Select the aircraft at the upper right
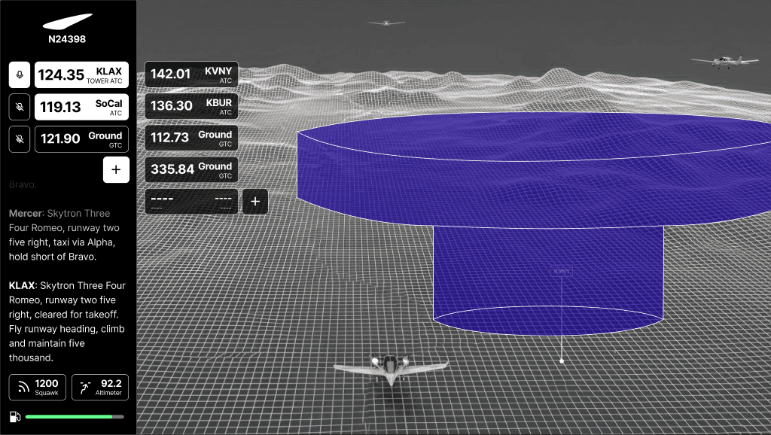Viewport: 771px width, 435px height. tap(725, 62)
